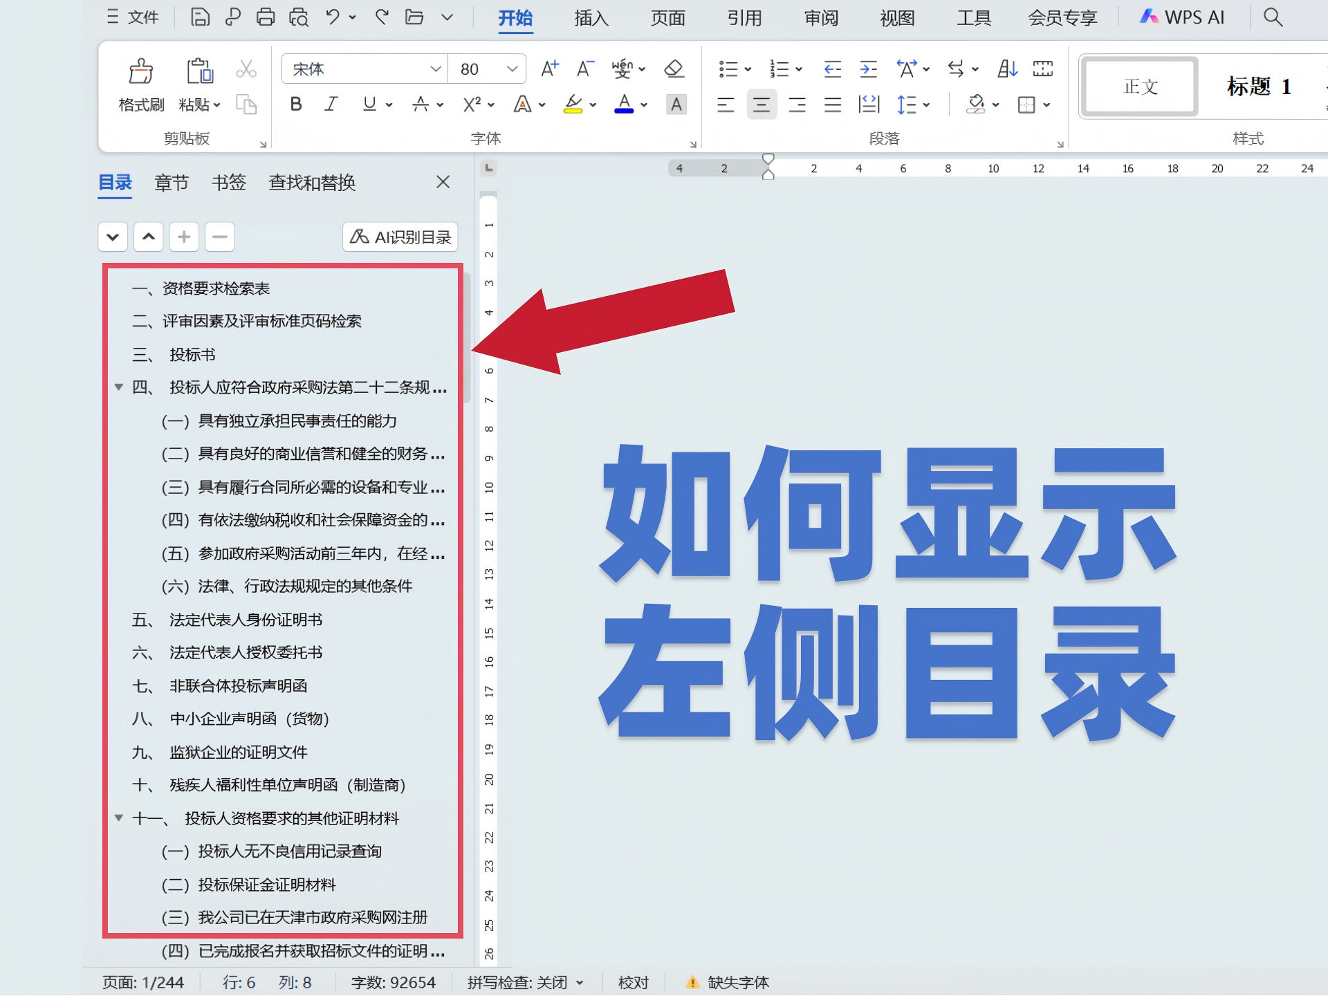Open numbered list style dropdown
Image resolution: width=1328 pixels, height=996 pixels.
[x=799, y=69]
